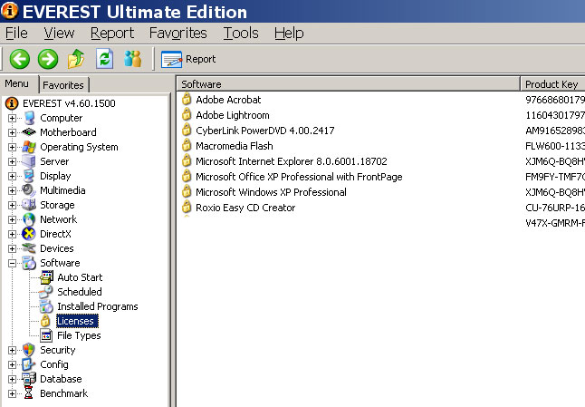Select the Installed Programs tree item

click(98, 306)
